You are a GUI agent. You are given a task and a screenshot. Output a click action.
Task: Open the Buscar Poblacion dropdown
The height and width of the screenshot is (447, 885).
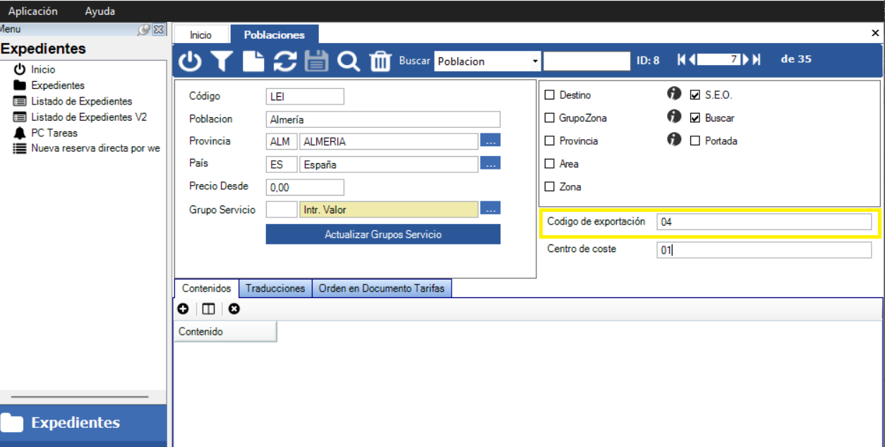535,61
